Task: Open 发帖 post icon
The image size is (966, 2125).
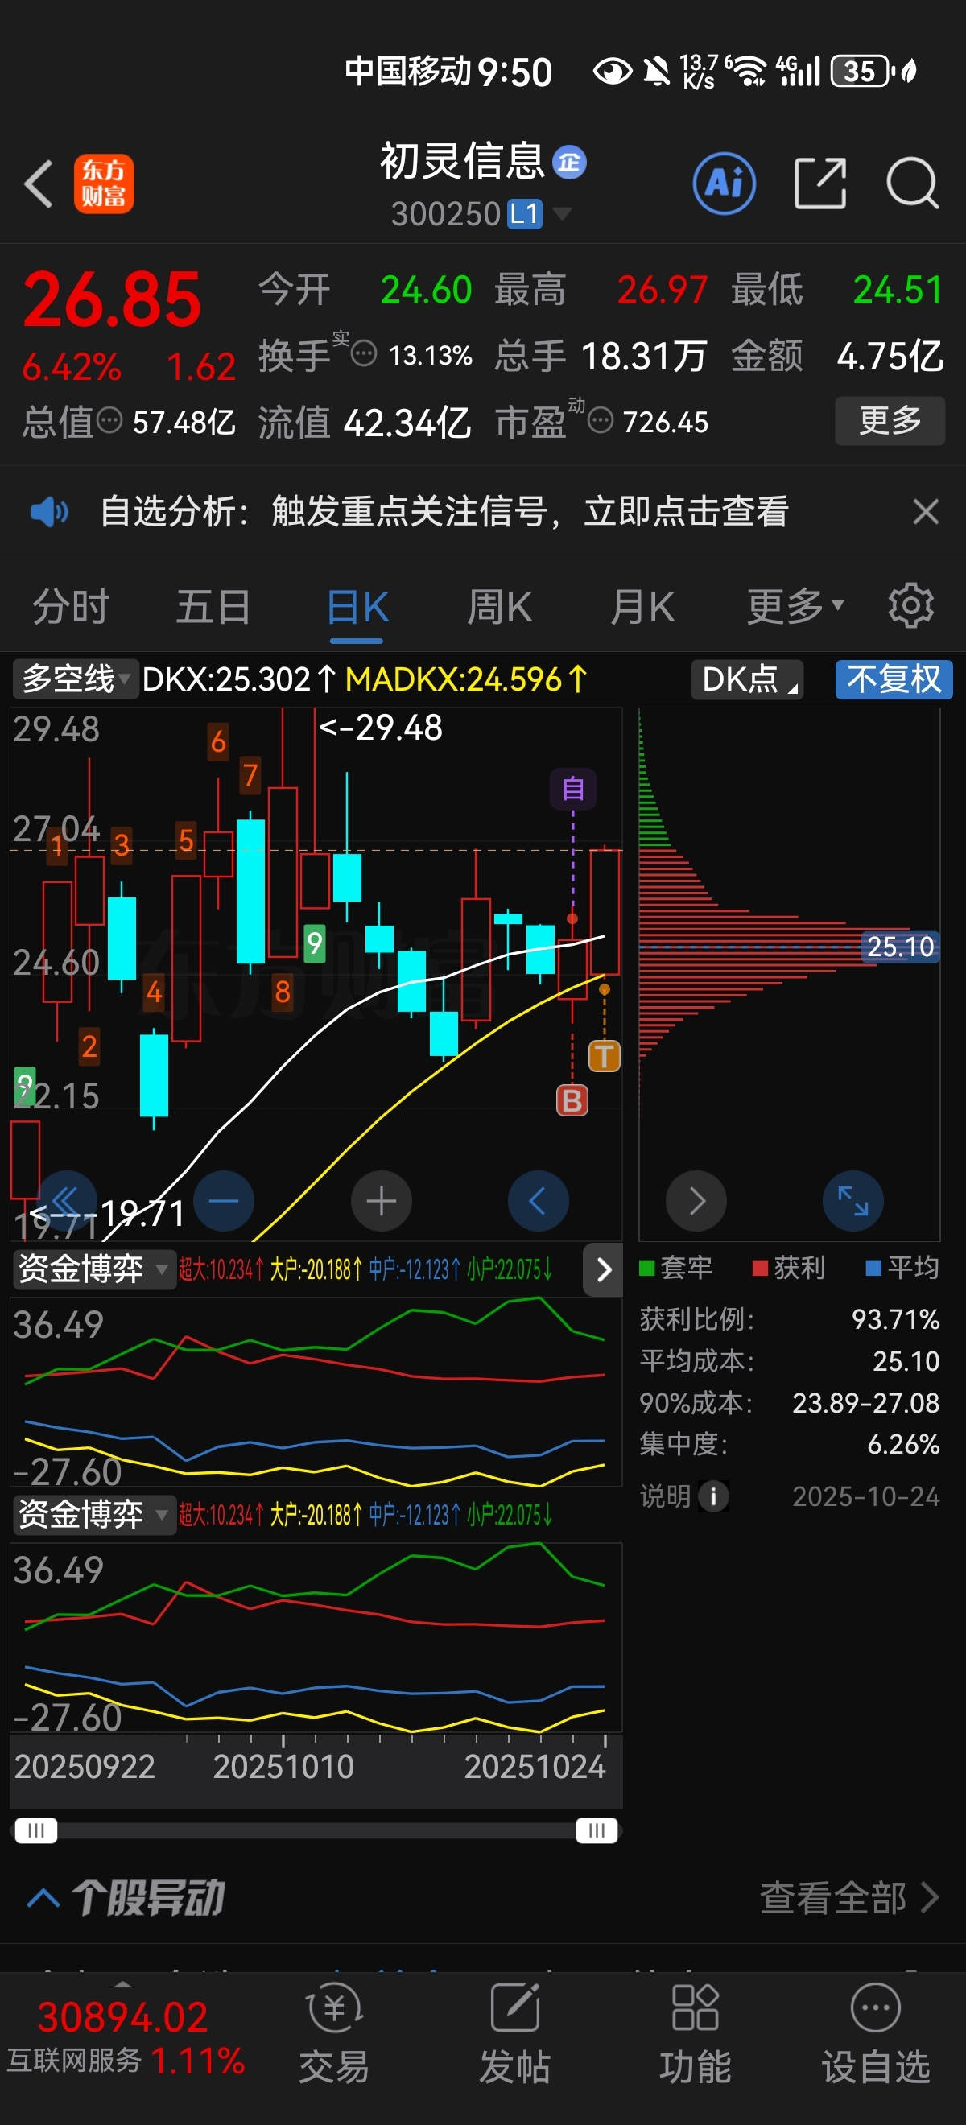Action: [x=514, y=2035]
